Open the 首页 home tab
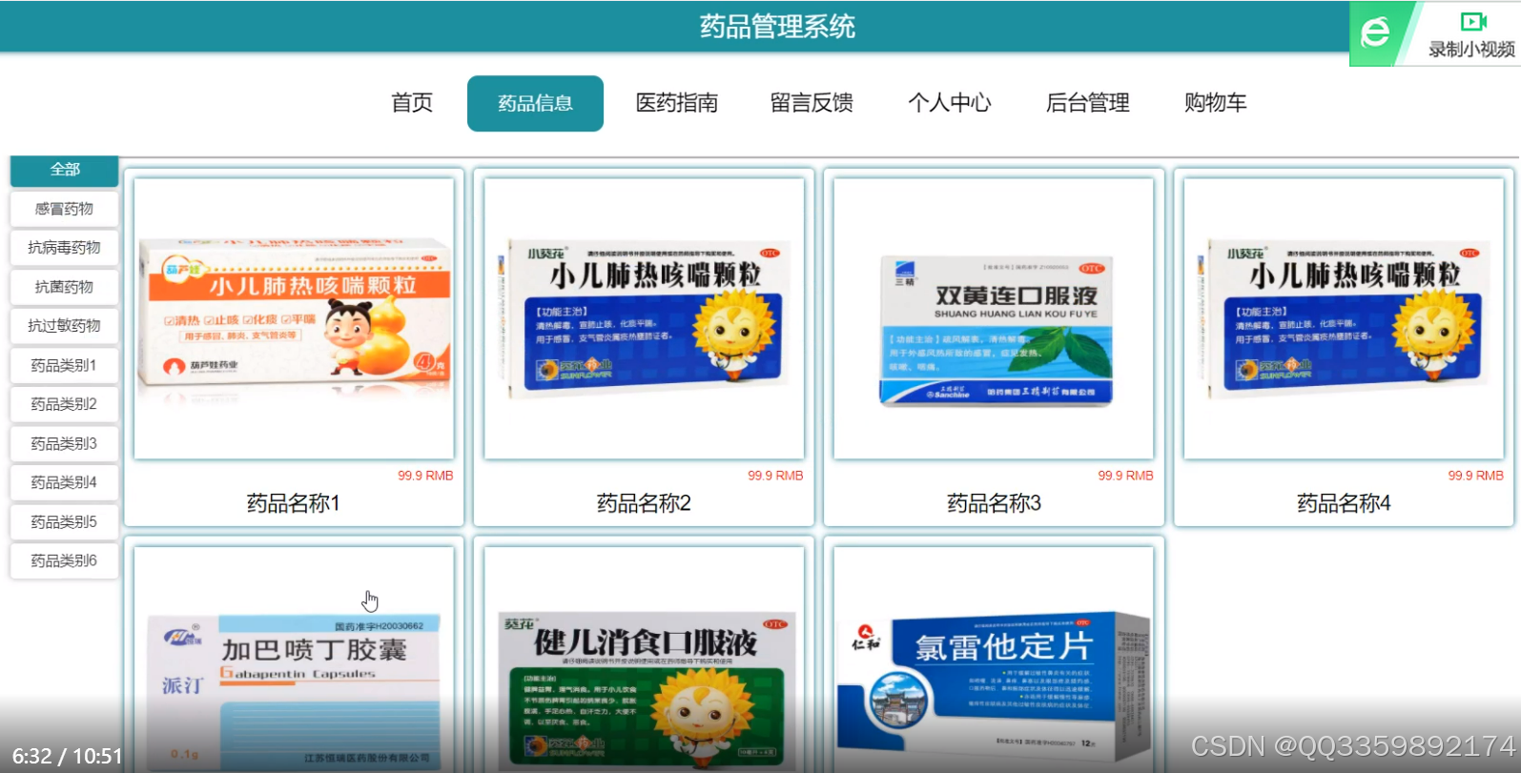This screenshot has width=1521, height=773. pos(412,103)
